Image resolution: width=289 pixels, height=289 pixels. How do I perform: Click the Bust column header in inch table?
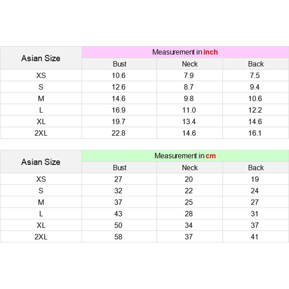coord(120,64)
